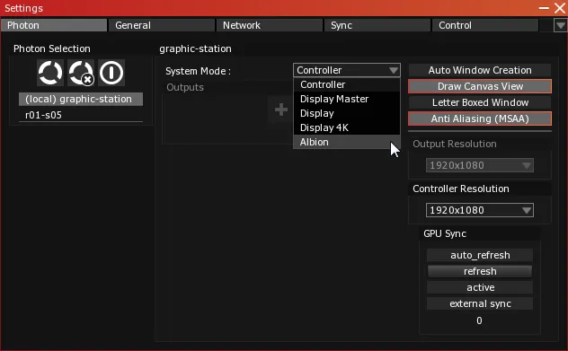Close the Settings window
Viewport: 568px width, 351px height.
click(x=560, y=8)
